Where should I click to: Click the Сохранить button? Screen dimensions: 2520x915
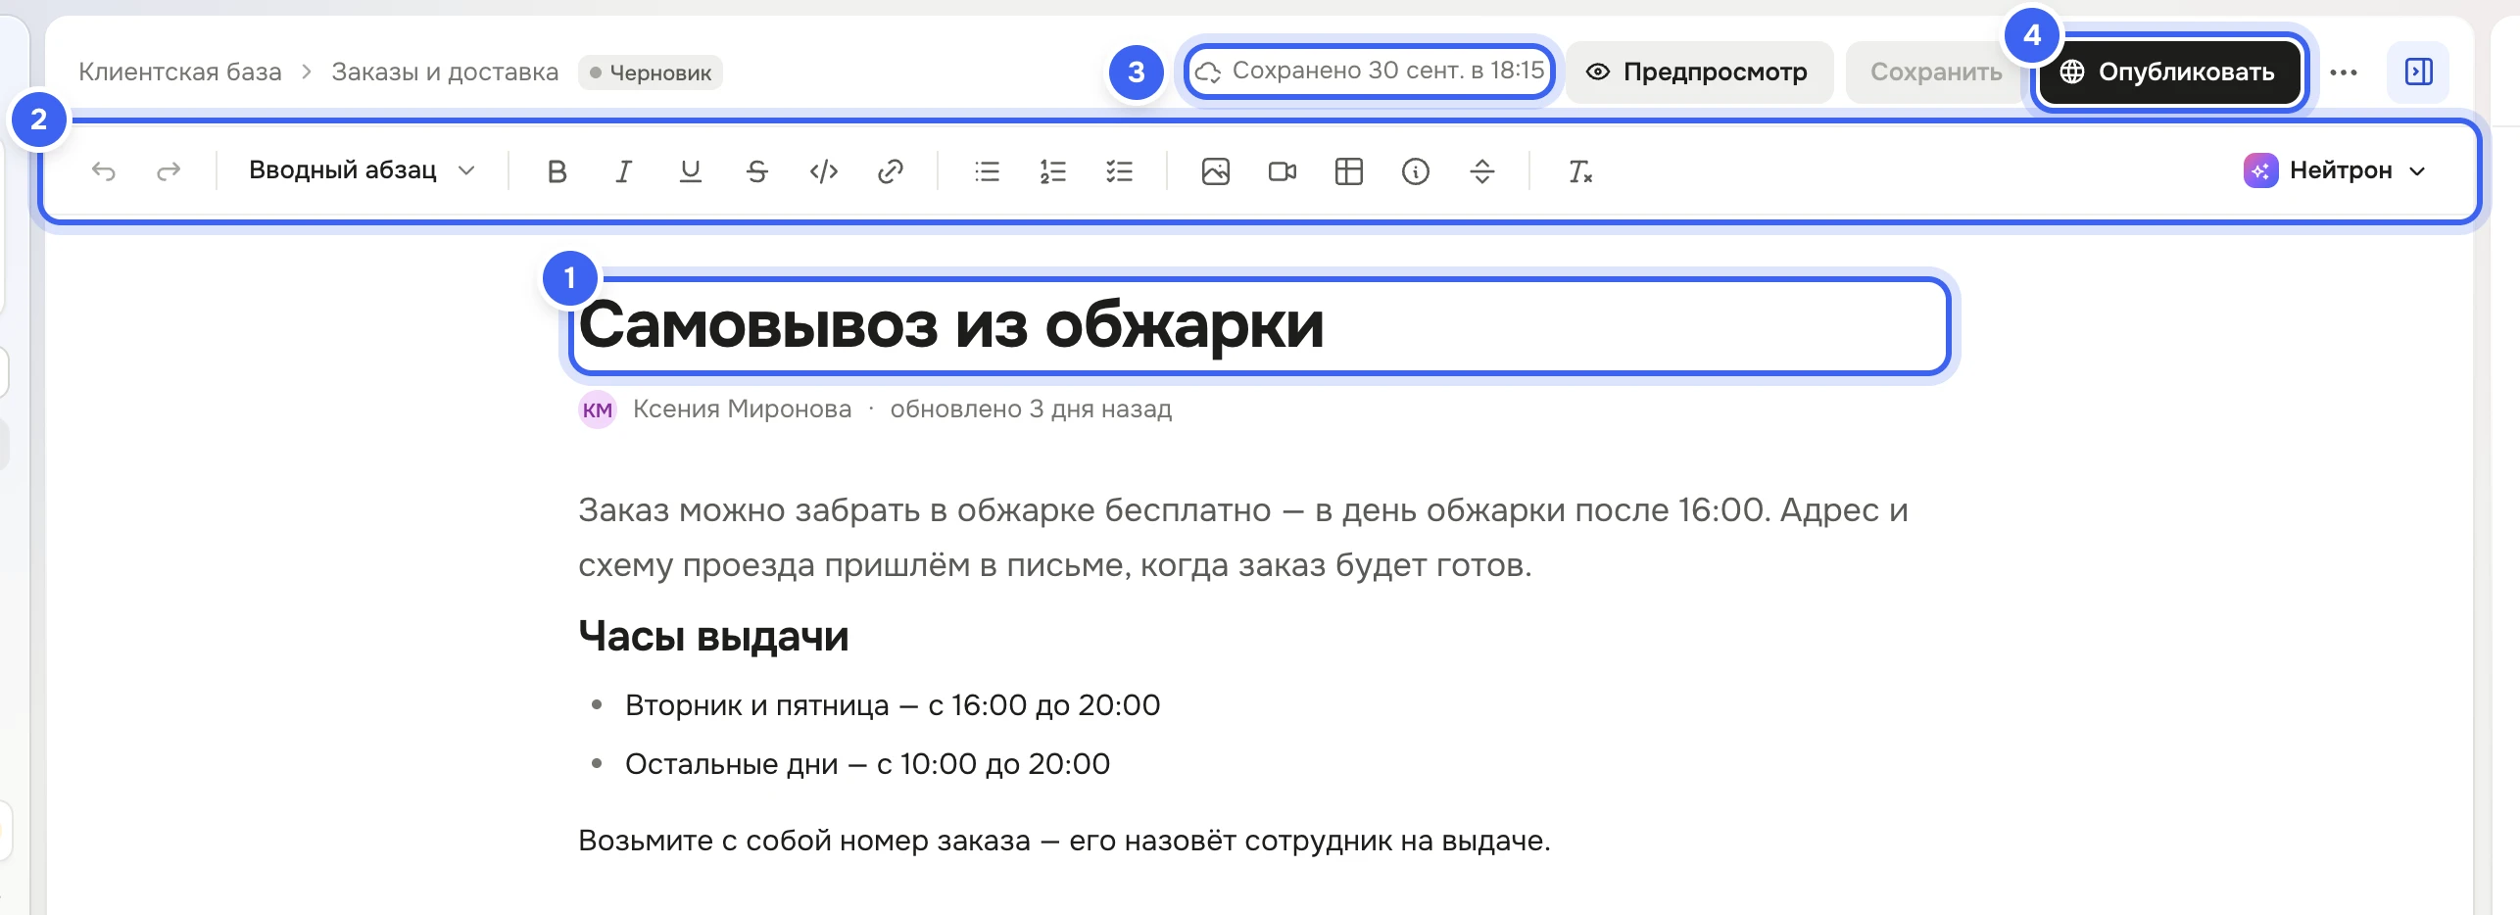[1936, 72]
